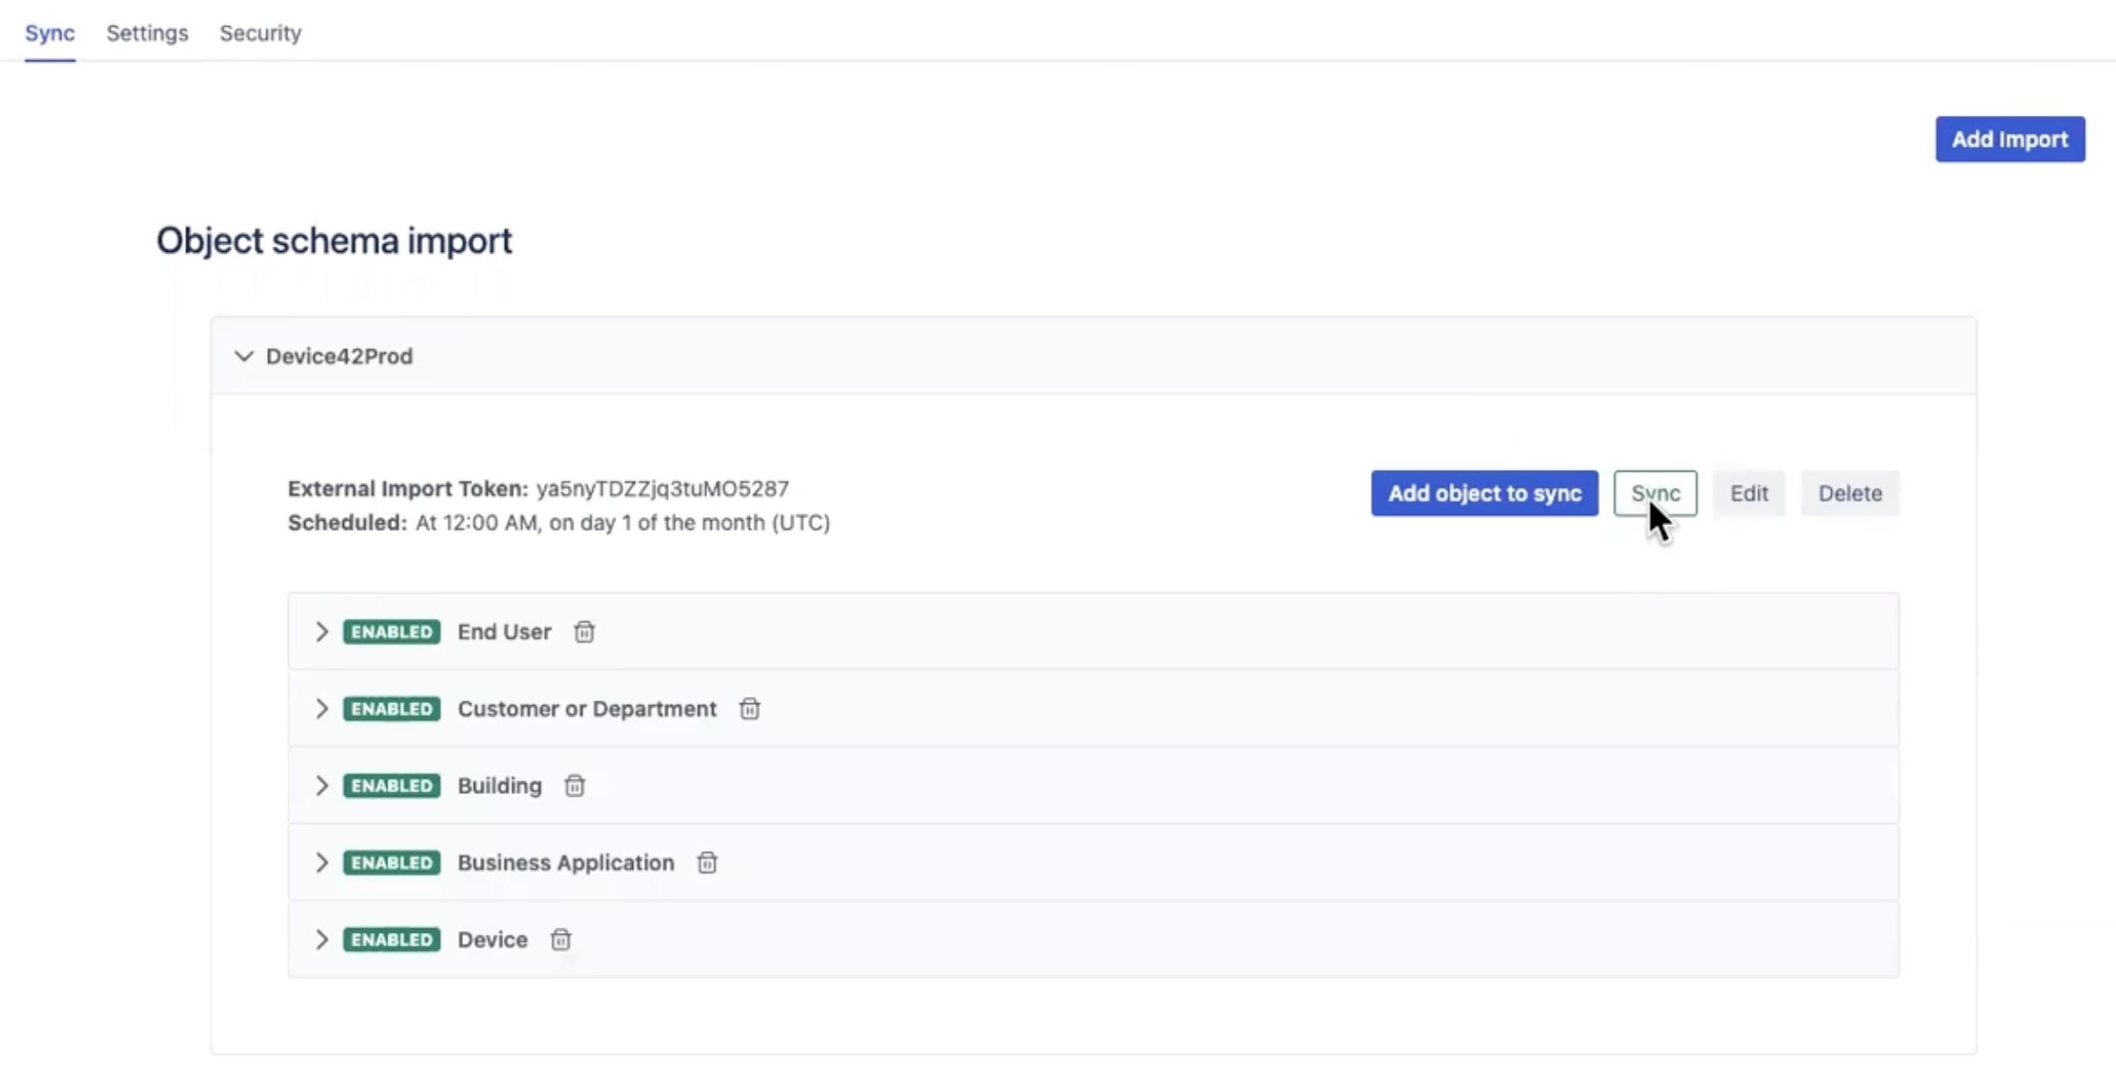Screen dimensions: 2116x1086
Task: Edit the Device42Prod import configuration
Action: 1748,493
